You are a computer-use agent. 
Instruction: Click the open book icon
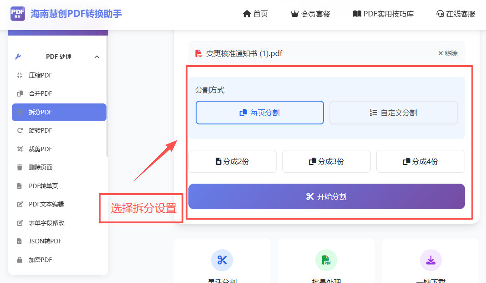[x=357, y=14]
